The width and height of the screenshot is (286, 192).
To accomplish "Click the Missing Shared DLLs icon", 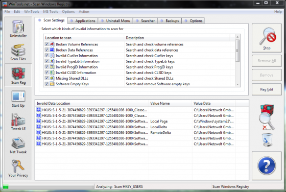I will 52,78.
